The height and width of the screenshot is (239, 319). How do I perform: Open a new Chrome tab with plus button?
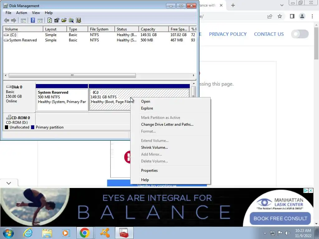233,5
